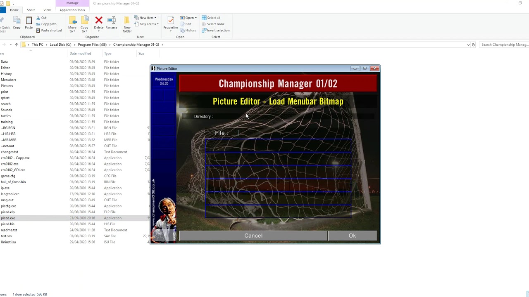Open the Copy to menu

(84, 24)
